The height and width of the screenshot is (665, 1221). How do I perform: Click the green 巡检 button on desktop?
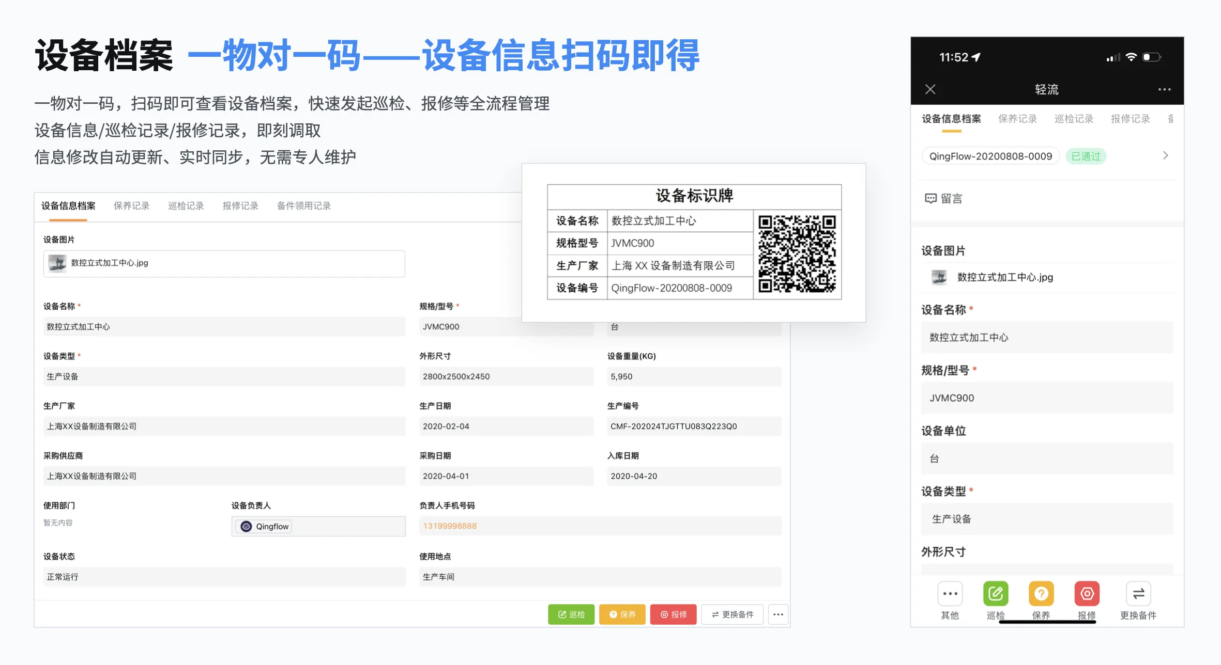(571, 614)
